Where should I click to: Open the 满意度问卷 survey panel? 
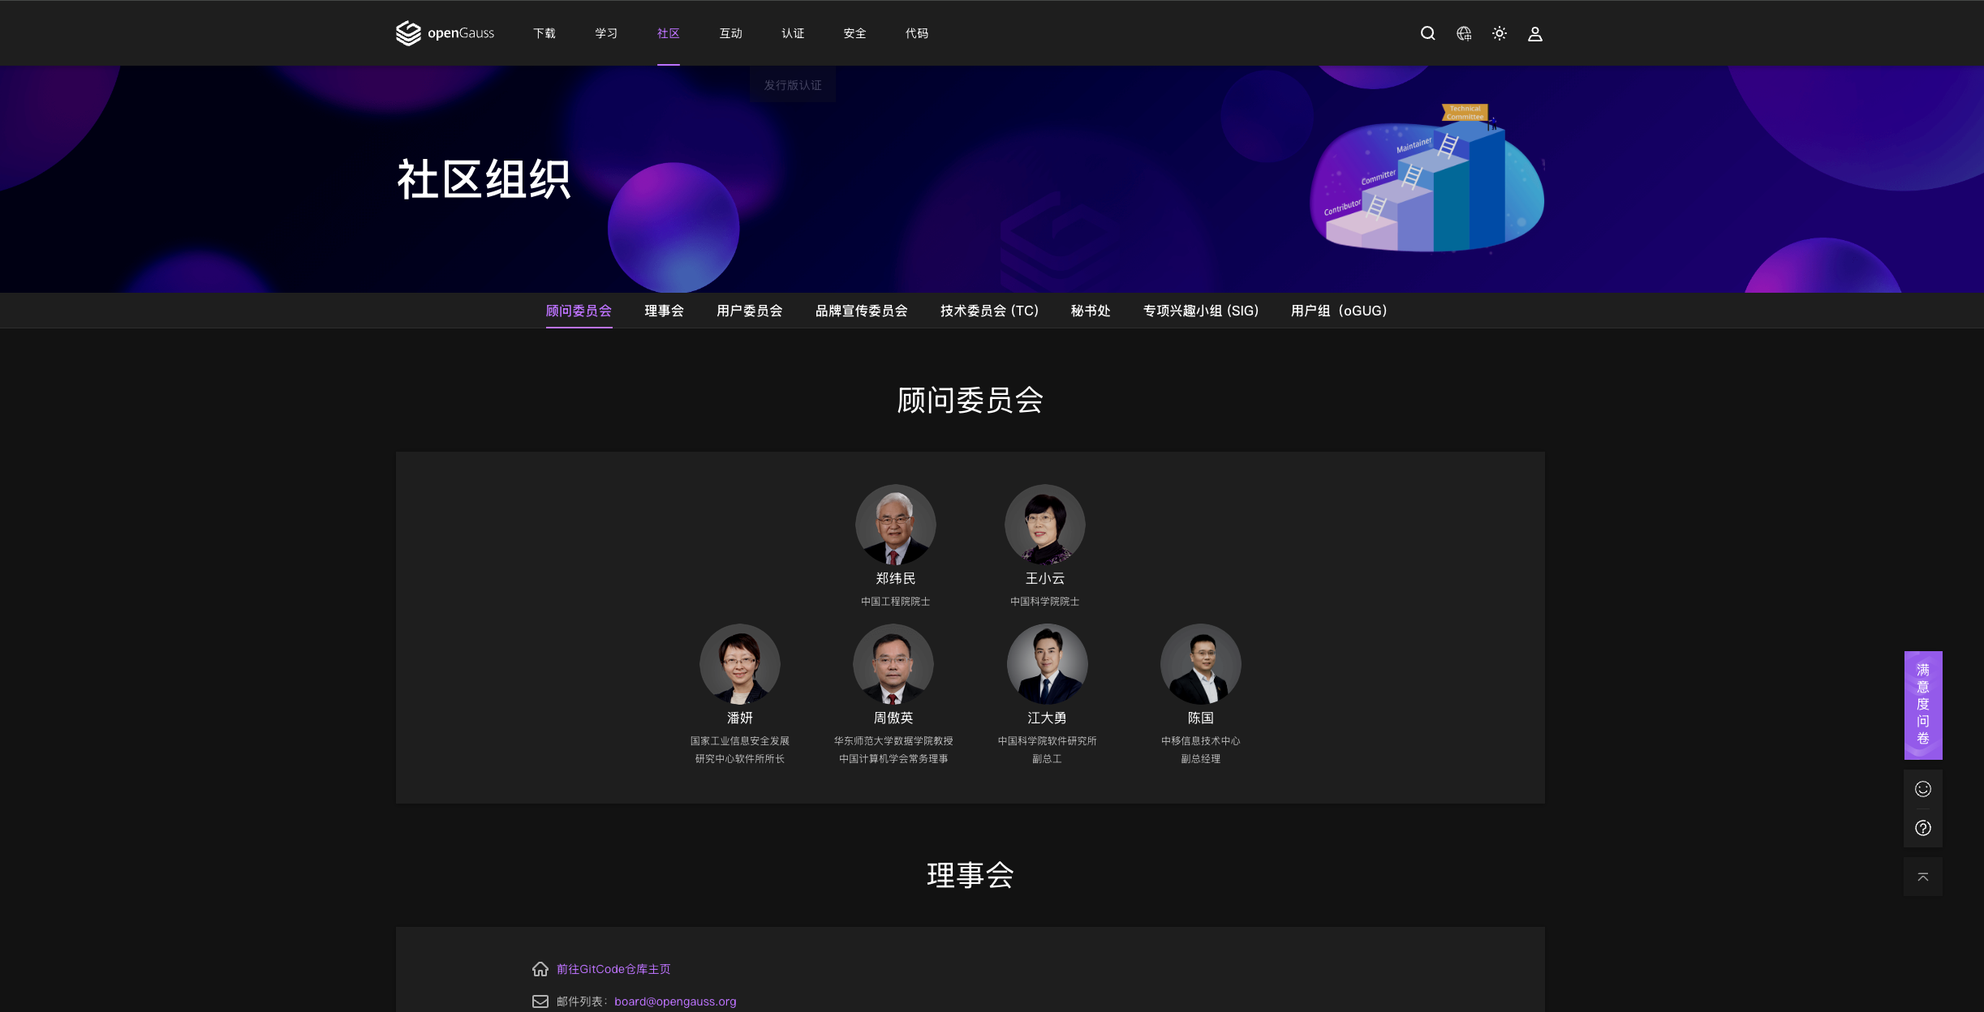1922,705
